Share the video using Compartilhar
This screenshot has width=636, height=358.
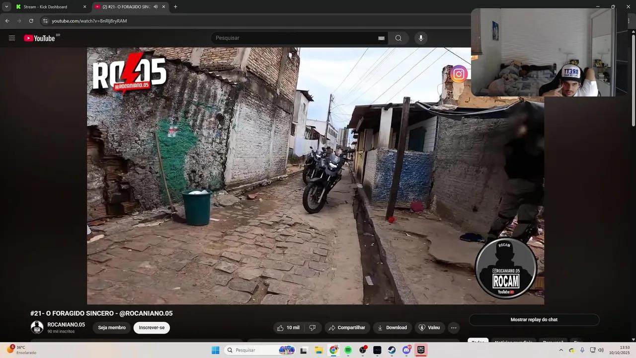coord(347,328)
